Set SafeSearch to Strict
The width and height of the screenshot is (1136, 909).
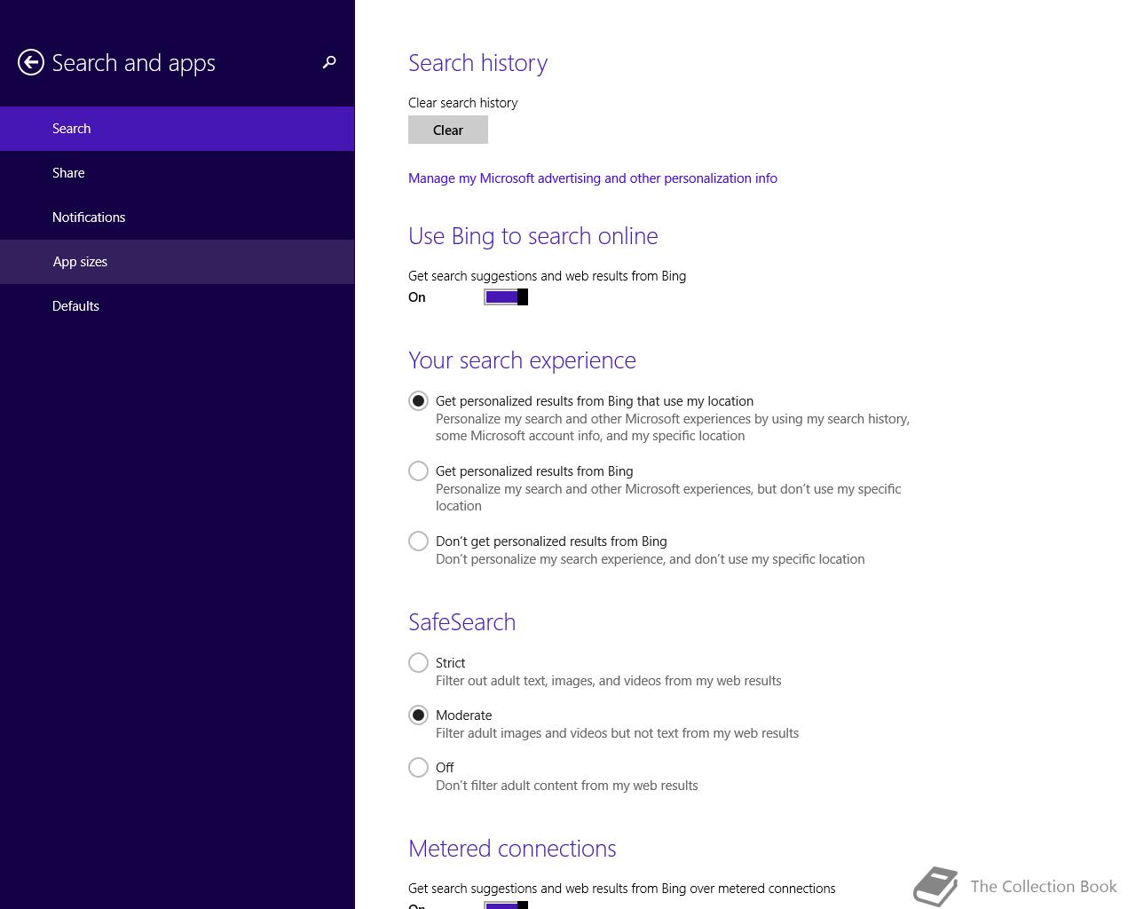pos(418,663)
